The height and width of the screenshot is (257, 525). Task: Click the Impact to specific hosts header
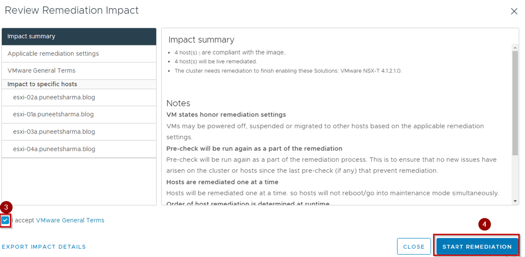tap(42, 84)
